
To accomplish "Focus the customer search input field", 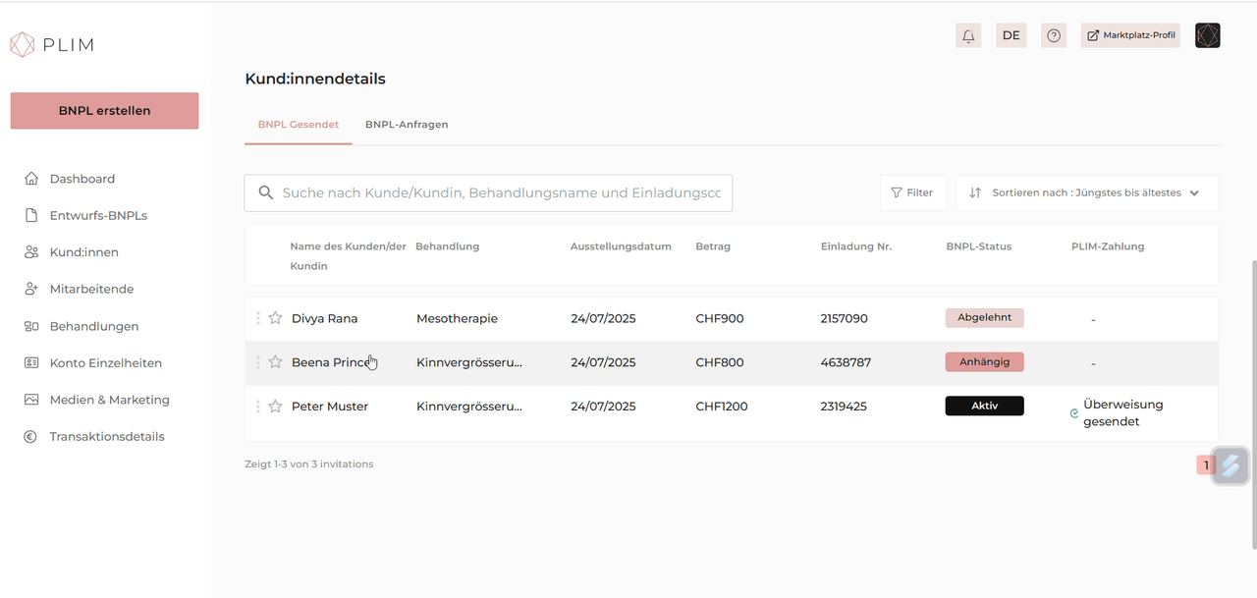I will coord(488,192).
